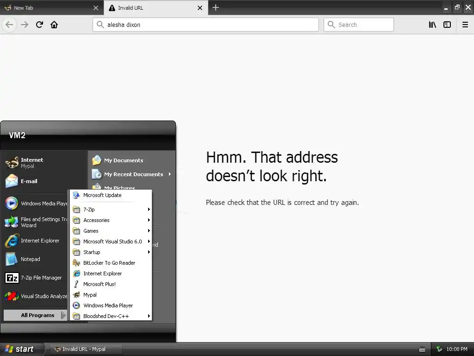Screen dimensions: 474x356
Task: Open Windows Media Player in programs list
Action: pos(111,305)
